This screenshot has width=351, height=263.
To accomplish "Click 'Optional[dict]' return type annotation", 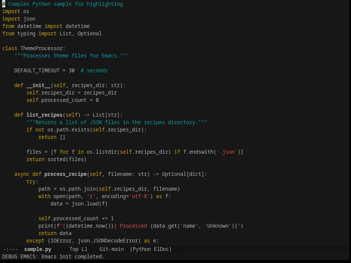I will click(x=183, y=174).
